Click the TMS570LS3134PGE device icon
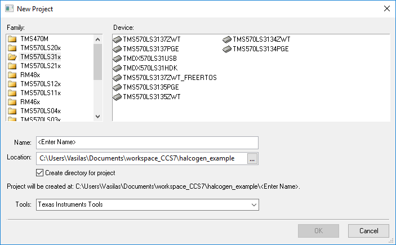This screenshot has width=396, height=245. (227, 49)
